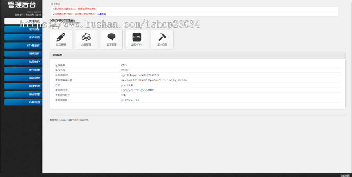Select the domain/IP value eyz118.leqiqp.com
This screenshot has height=177, width=352.
(140, 75)
